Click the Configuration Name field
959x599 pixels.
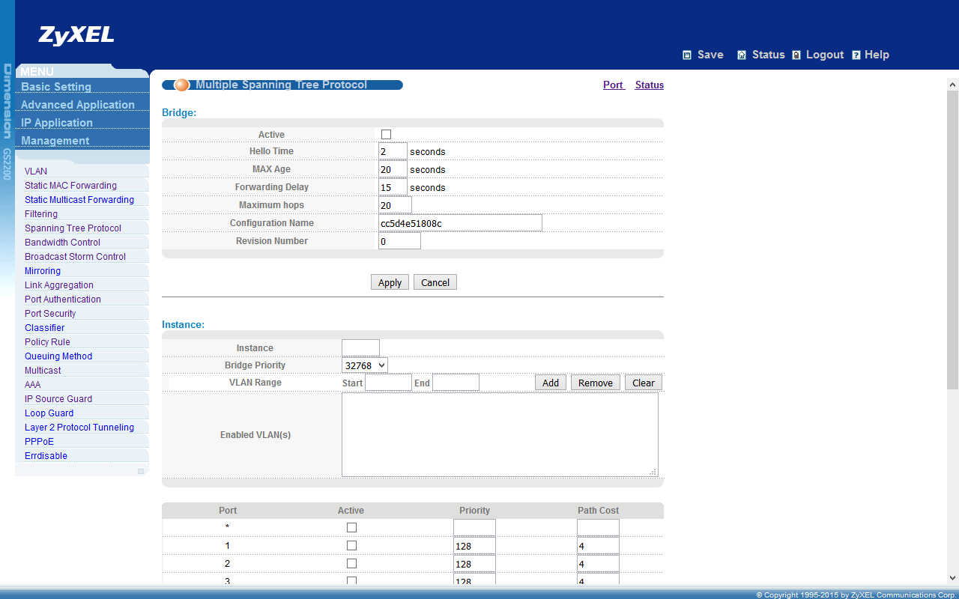pos(460,223)
